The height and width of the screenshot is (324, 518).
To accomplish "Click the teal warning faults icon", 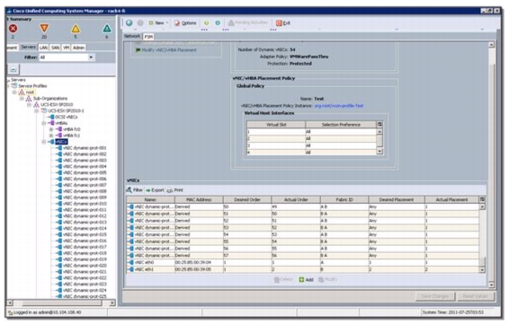I will (107, 29).
